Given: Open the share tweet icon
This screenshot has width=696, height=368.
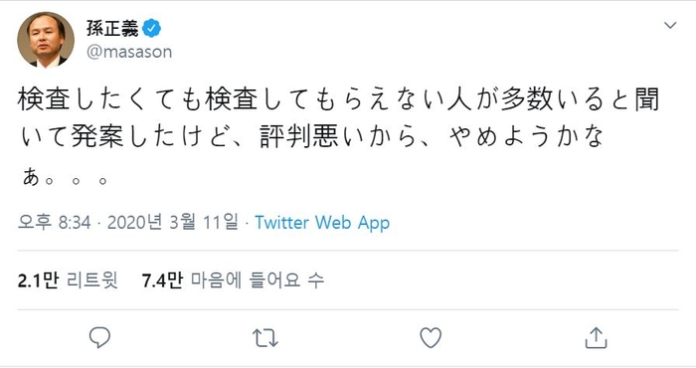Looking at the screenshot, I should point(596,338).
